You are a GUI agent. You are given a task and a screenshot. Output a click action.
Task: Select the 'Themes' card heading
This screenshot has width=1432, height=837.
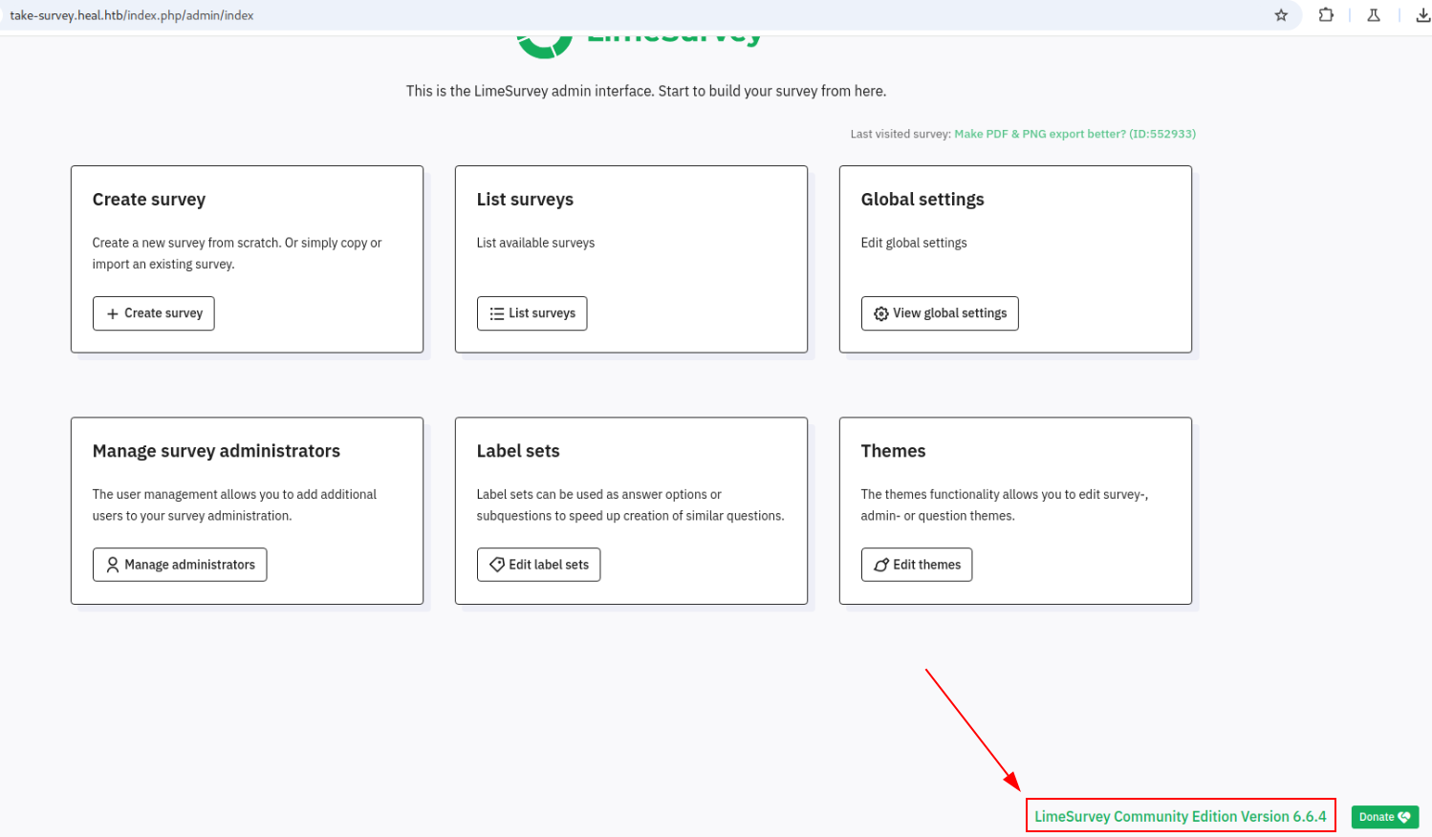click(893, 451)
